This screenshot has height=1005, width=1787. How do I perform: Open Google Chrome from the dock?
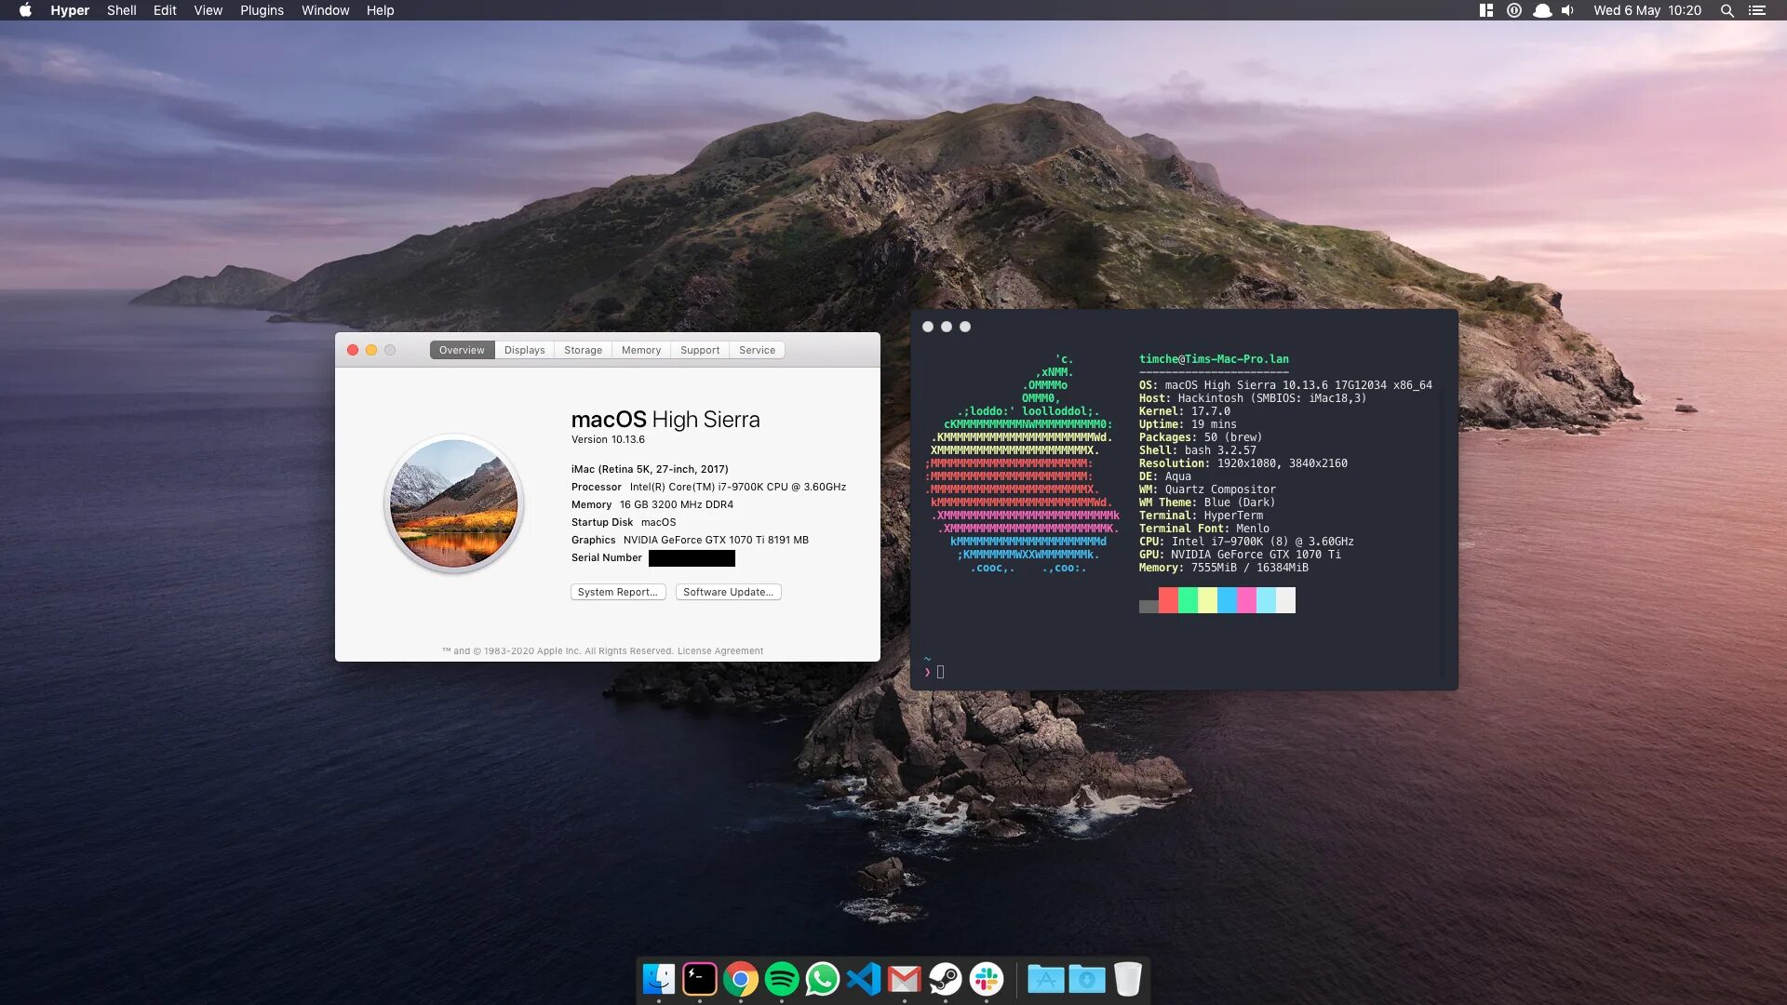[x=741, y=979]
